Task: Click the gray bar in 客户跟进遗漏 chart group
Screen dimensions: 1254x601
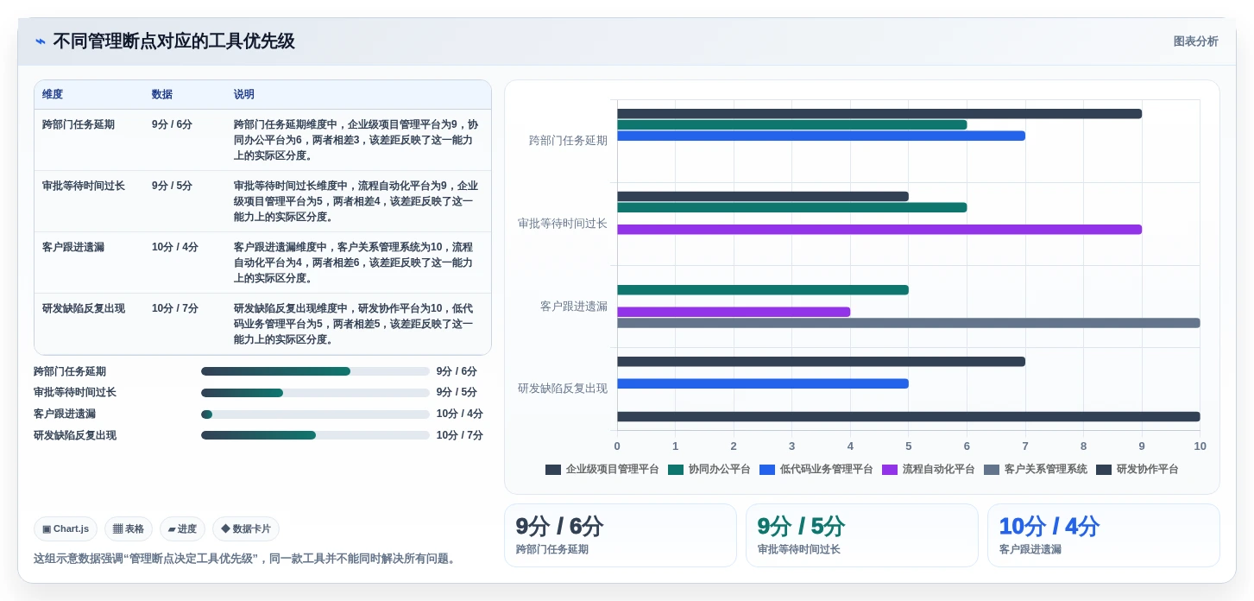Action: [x=908, y=323]
